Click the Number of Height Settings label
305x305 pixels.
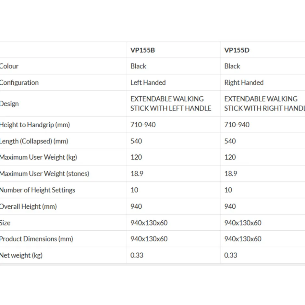click(37, 190)
